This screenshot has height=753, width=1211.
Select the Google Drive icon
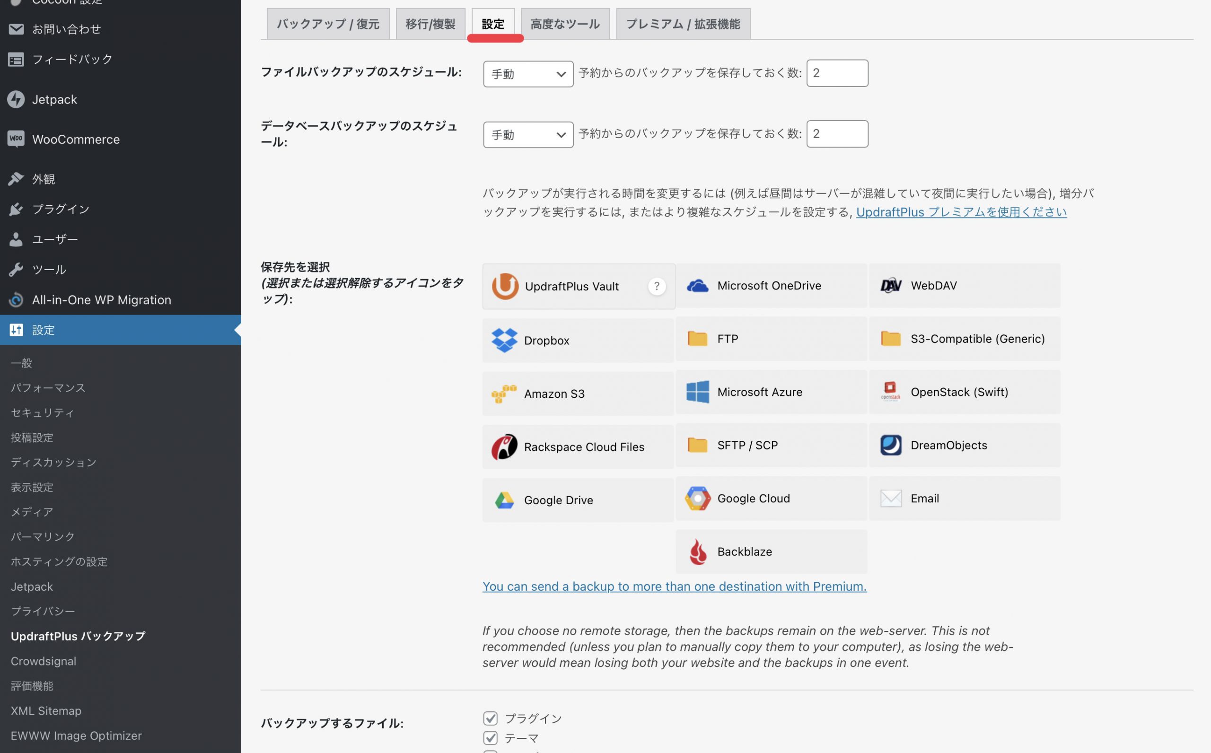coord(504,500)
